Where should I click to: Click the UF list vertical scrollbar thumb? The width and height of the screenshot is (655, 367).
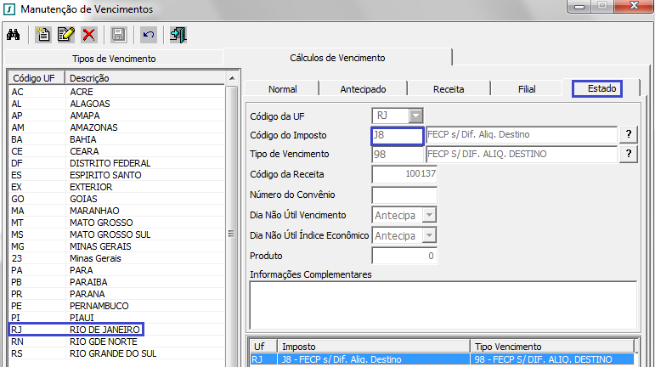[x=231, y=234]
